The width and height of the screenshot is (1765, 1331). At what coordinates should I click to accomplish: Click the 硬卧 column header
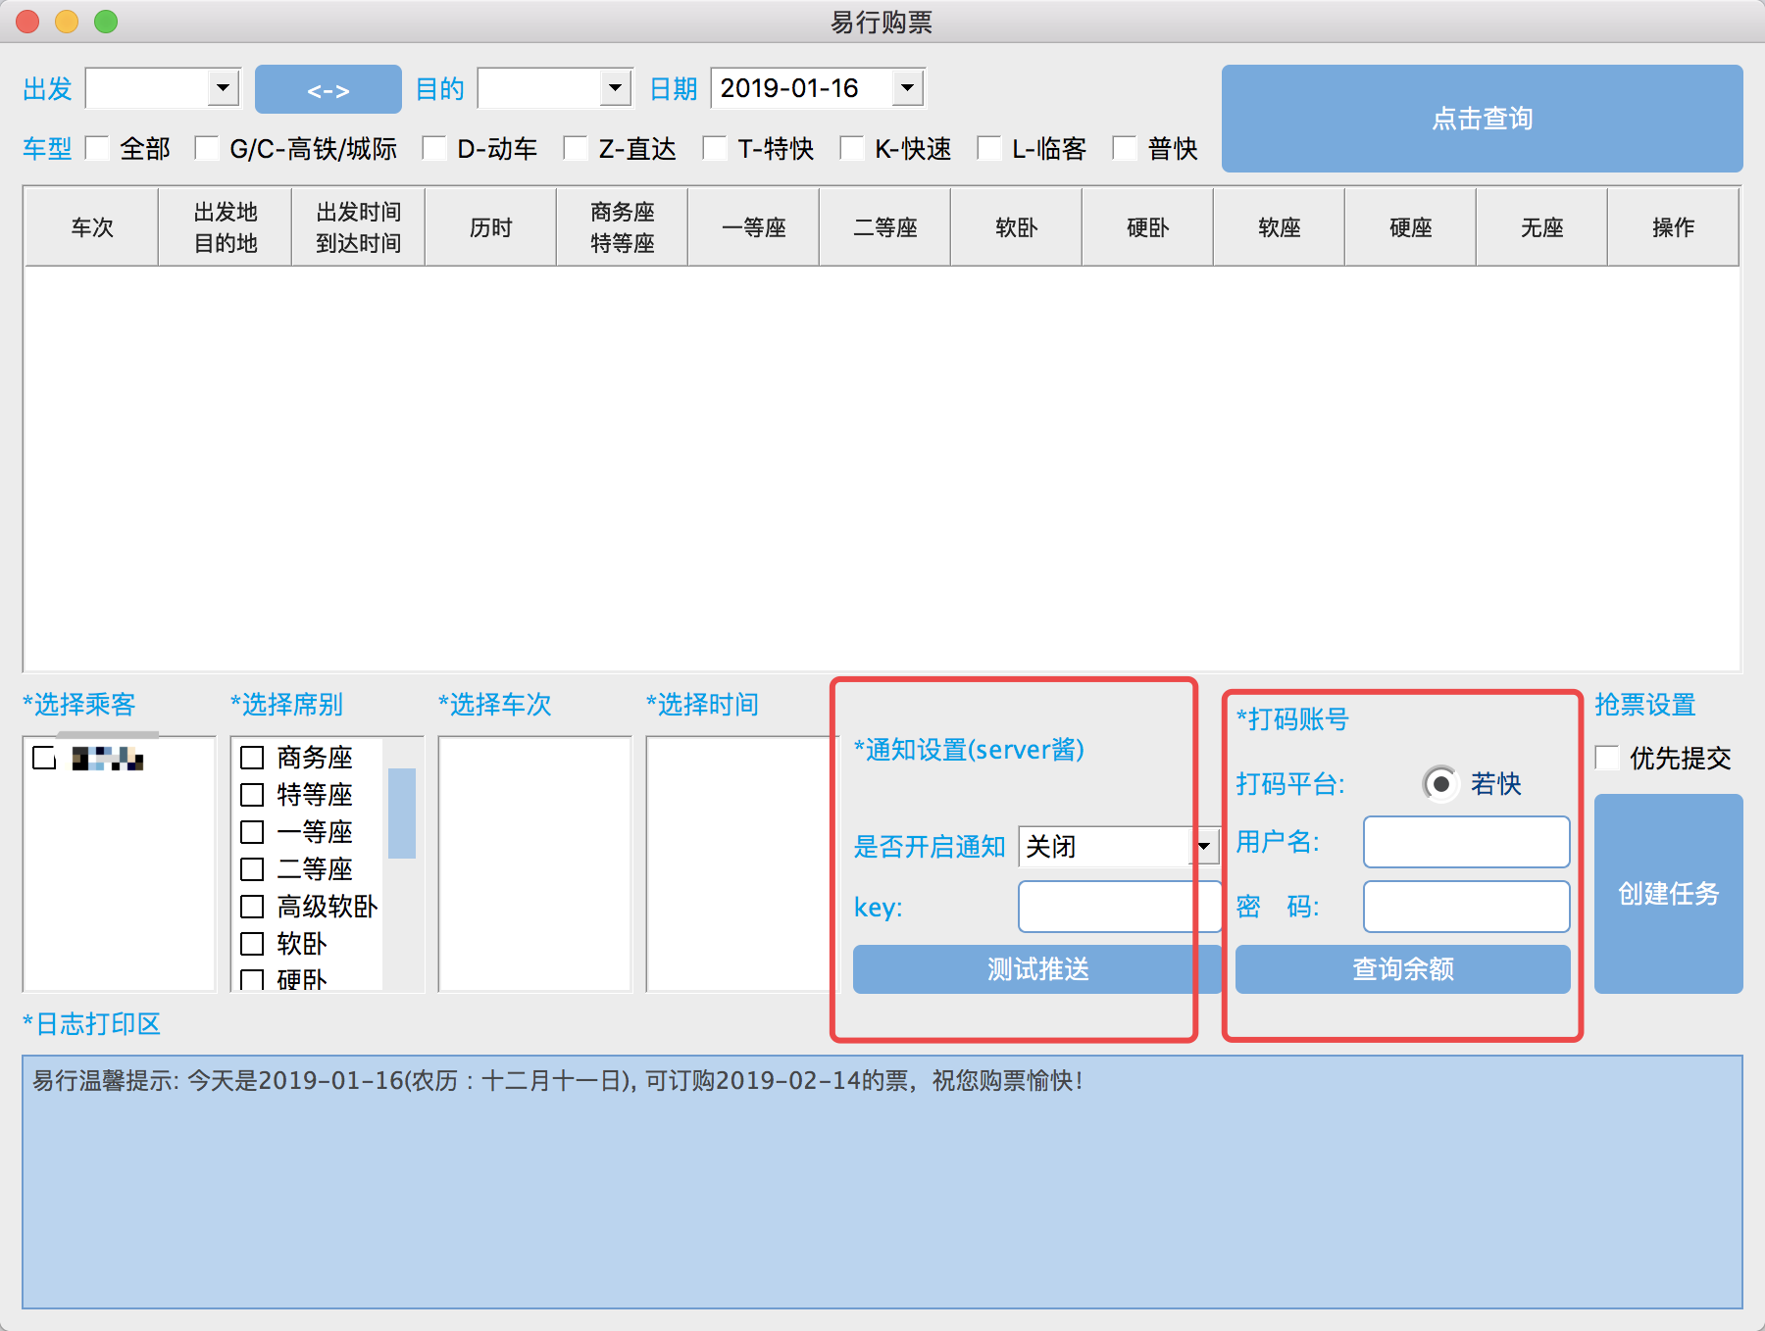pos(1148,227)
